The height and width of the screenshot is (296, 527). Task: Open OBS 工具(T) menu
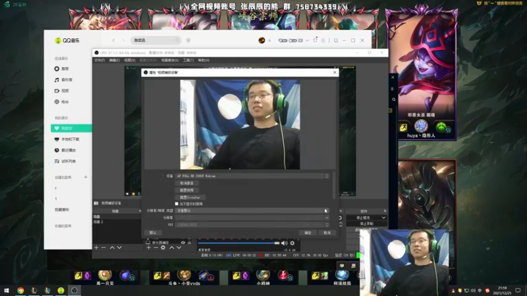coord(188,61)
